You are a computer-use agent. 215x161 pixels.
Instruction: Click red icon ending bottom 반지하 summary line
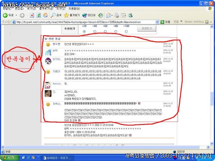(x=130, y=135)
